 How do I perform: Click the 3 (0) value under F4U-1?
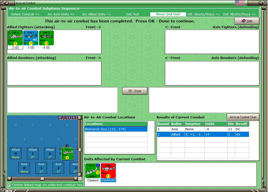click(31, 47)
